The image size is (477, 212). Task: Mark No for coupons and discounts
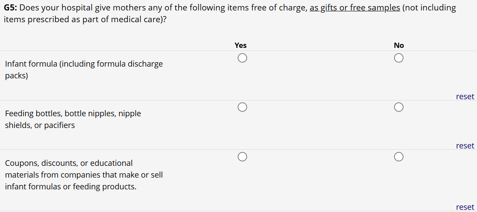(398, 156)
